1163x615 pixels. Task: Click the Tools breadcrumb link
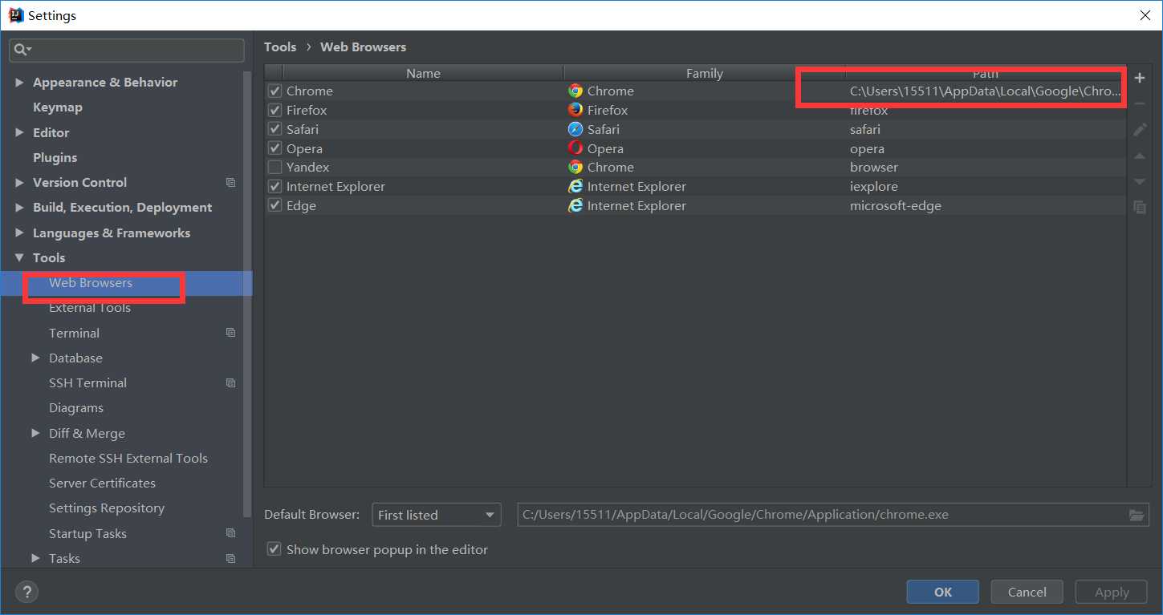tap(280, 47)
